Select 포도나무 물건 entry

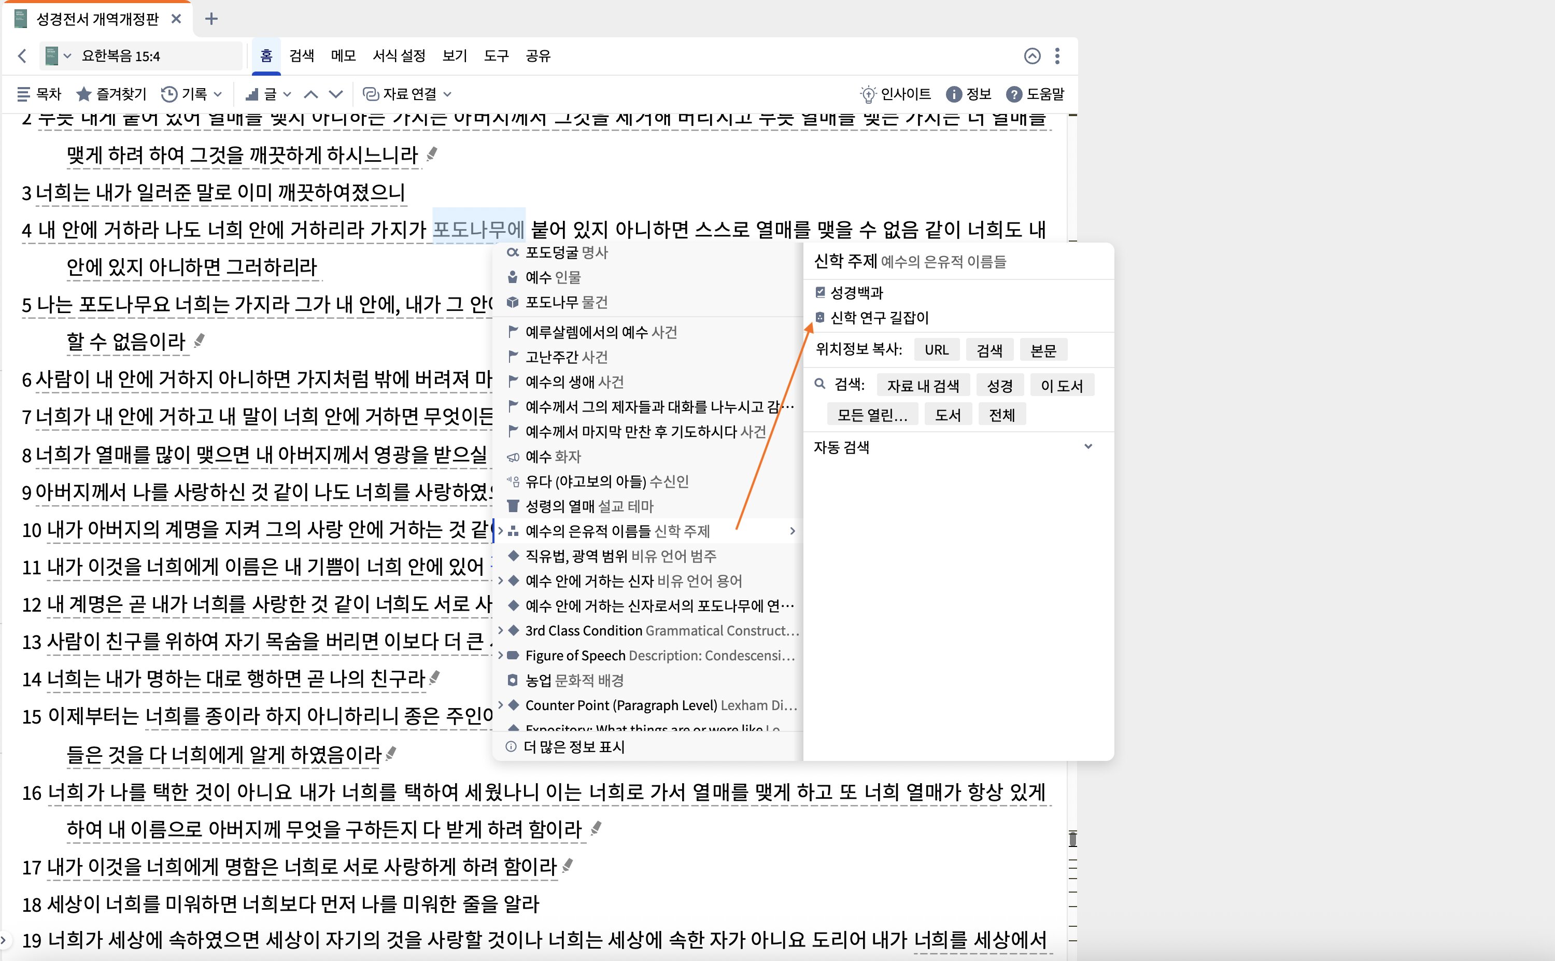[648, 302]
